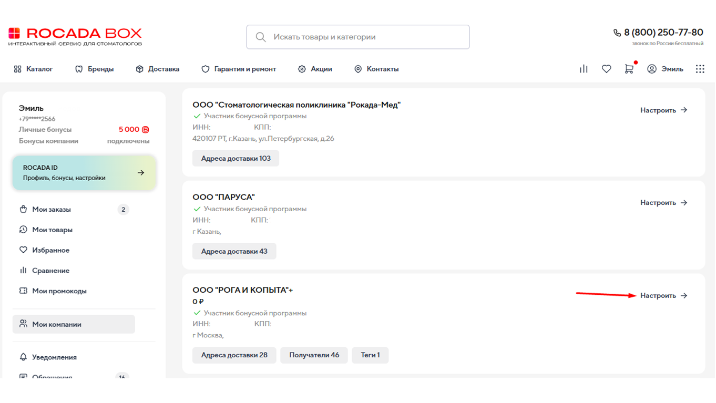The image size is (716, 403).
Task: Open Избранное in sidebar
Action: pyautogui.click(x=51, y=250)
